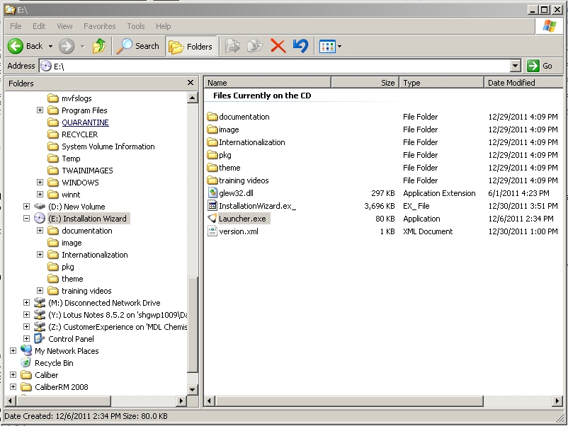
Task: Open the Search magnifier tool
Action: 137,46
